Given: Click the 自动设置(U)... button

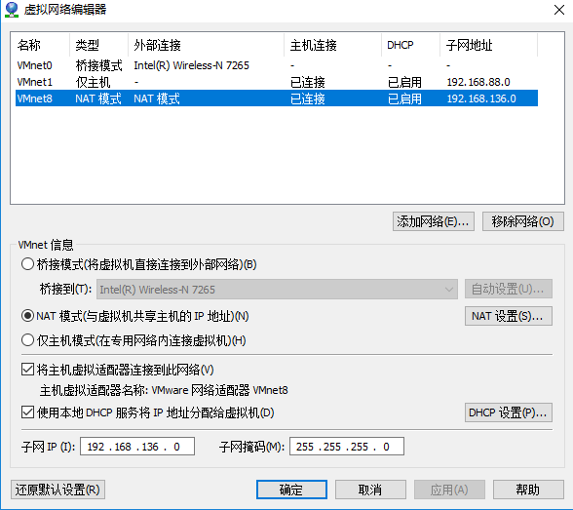Looking at the screenshot, I should click(x=509, y=290).
